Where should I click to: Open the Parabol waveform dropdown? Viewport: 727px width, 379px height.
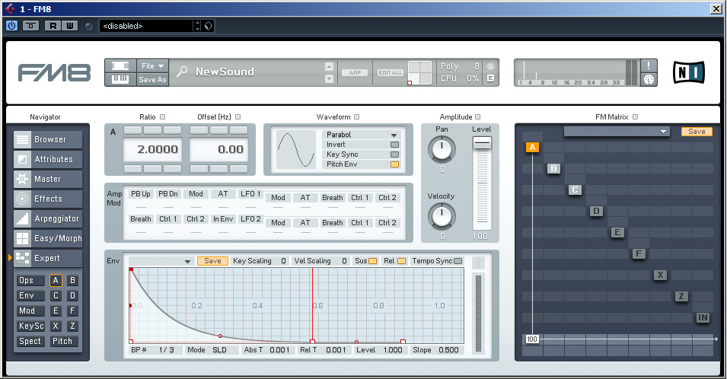361,135
